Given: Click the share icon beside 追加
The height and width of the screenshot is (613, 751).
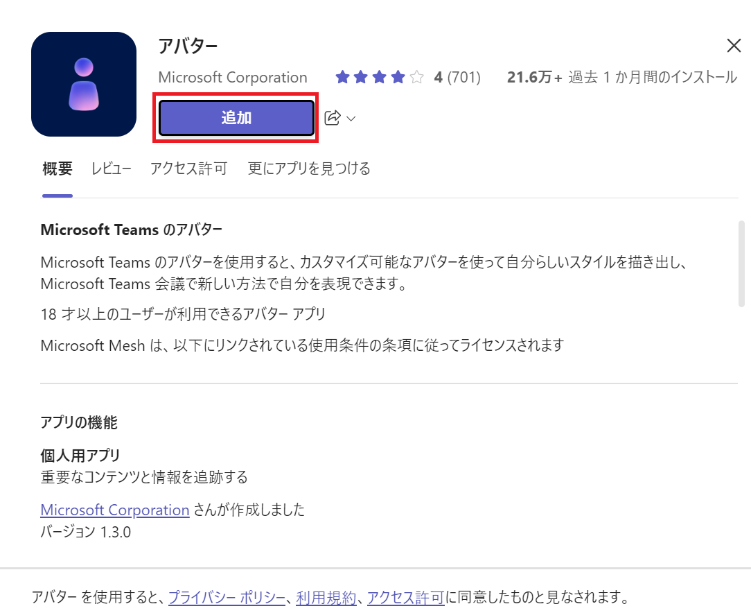Looking at the screenshot, I should pos(333,117).
